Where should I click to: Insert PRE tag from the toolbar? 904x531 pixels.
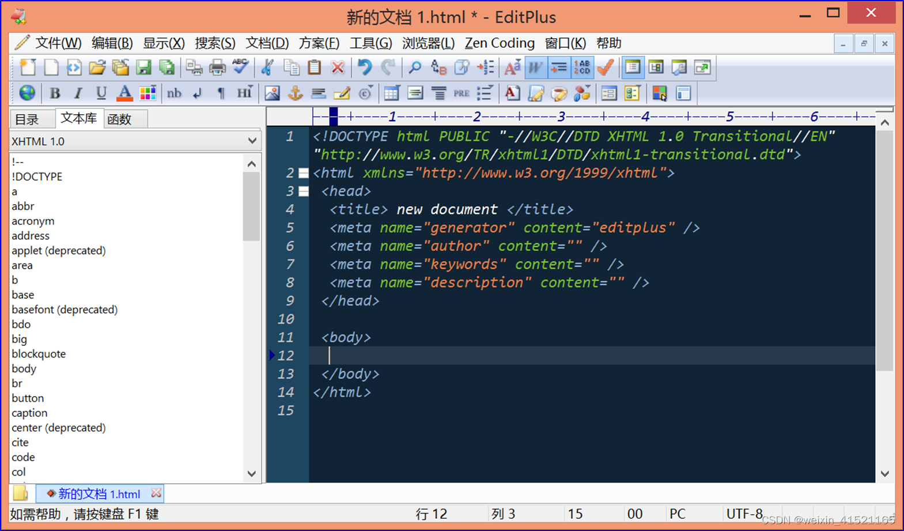pyautogui.click(x=462, y=93)
